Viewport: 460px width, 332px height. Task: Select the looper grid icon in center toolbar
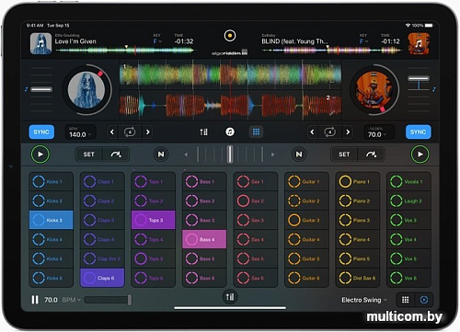[x=256, y=132]
